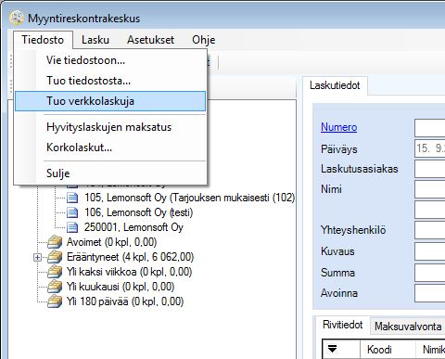The width and height of the screenshot is (445, 359).
Task: Select the document icon for invoice 250001
Action: click(x=72, y=227)
